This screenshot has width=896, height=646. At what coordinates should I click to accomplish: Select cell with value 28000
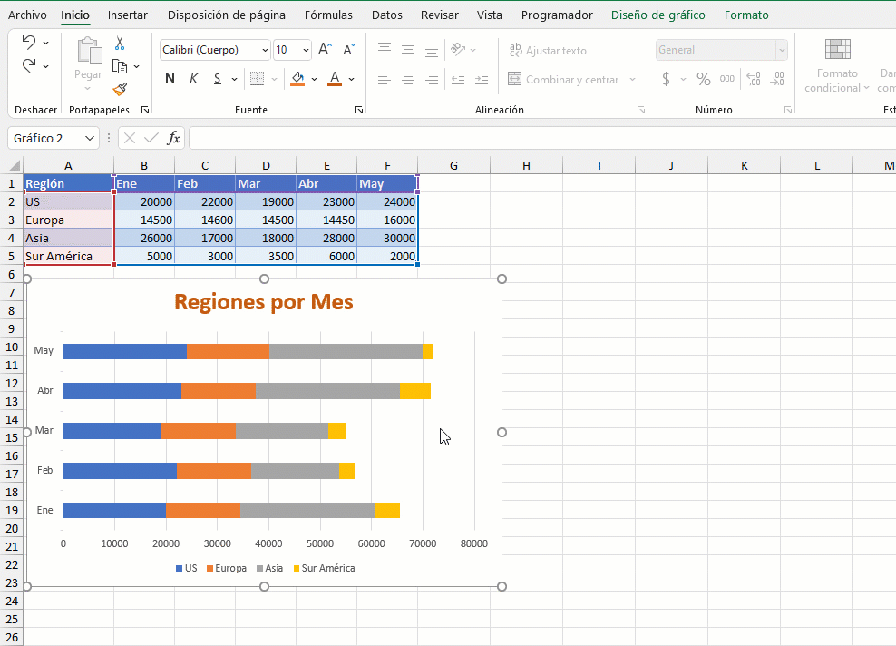coord(326,239)
